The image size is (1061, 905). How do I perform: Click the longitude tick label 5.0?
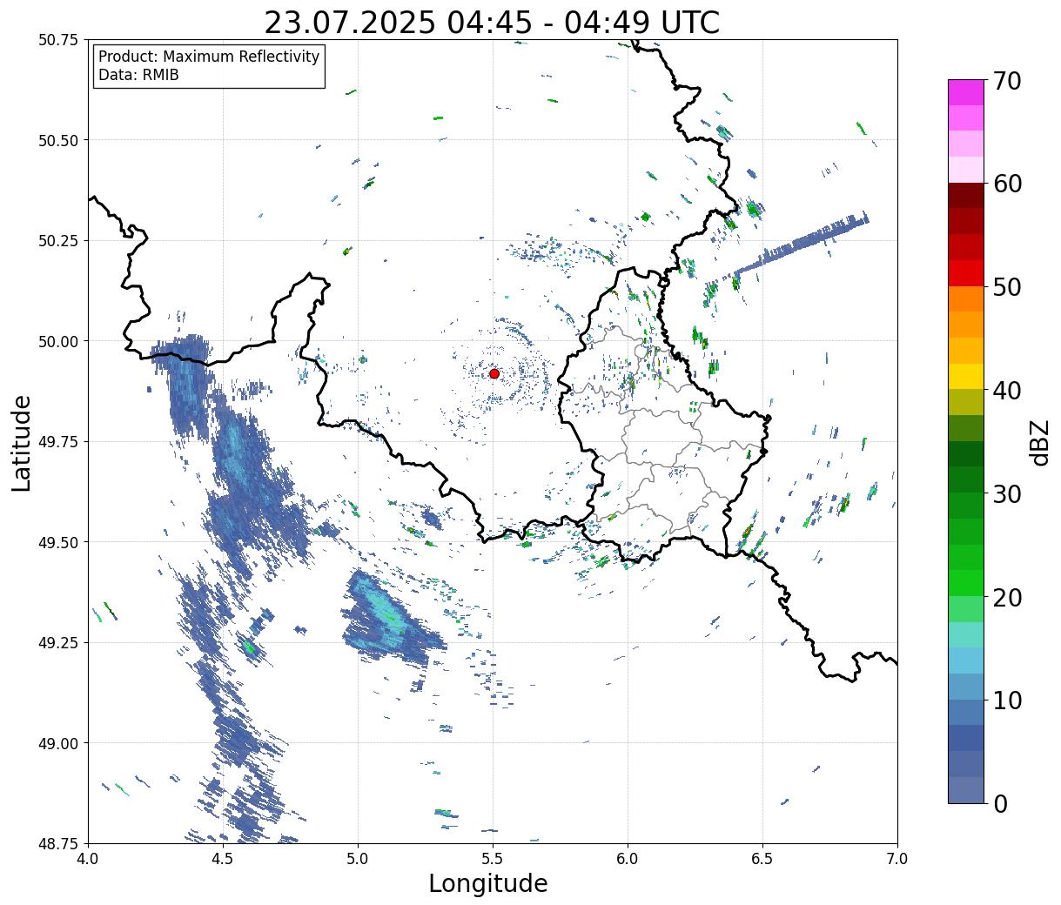358,859
